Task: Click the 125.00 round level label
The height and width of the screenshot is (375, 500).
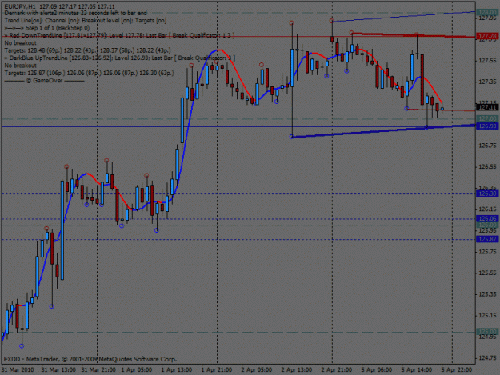Action: click(x=487, y=332)
